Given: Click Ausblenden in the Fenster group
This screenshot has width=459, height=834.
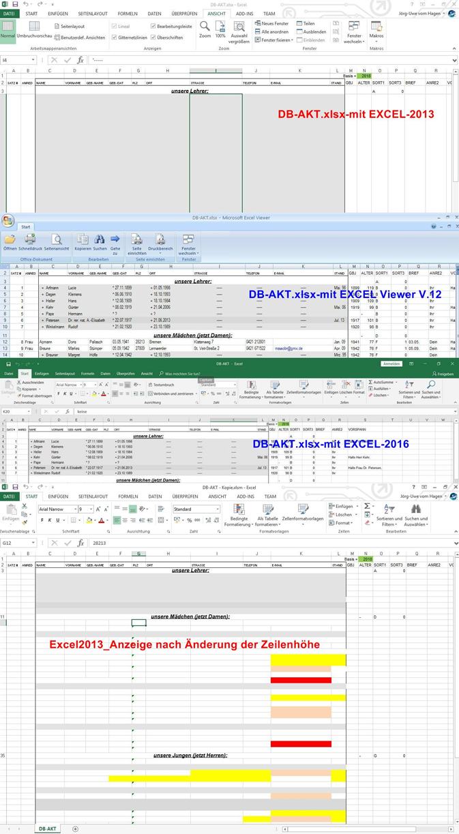Looking at the screenshot, I should click(310, 31).
